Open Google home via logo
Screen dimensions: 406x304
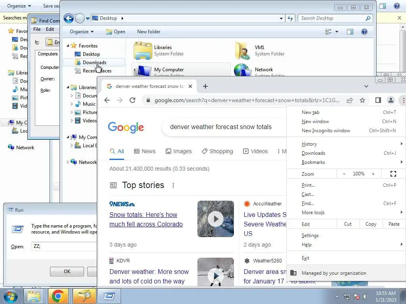pos(126,127)
